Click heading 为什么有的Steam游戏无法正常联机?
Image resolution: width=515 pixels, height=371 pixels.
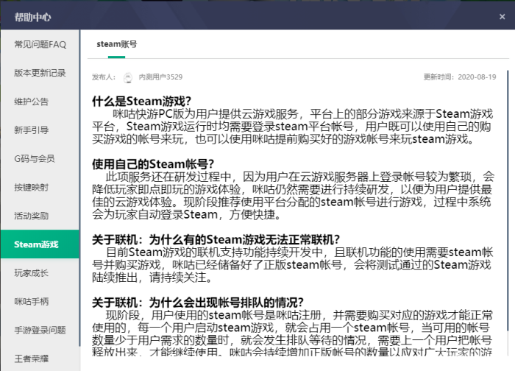[x=244, y=239]
